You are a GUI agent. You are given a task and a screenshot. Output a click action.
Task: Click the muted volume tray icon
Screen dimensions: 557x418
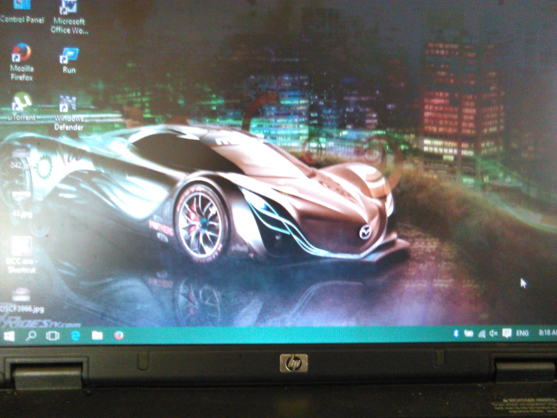[x=493, y=333]
